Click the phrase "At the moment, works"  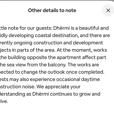82,50
